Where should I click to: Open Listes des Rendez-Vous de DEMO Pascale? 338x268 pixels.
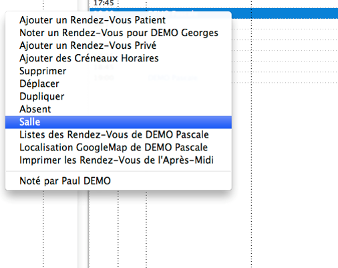point(118,135)
